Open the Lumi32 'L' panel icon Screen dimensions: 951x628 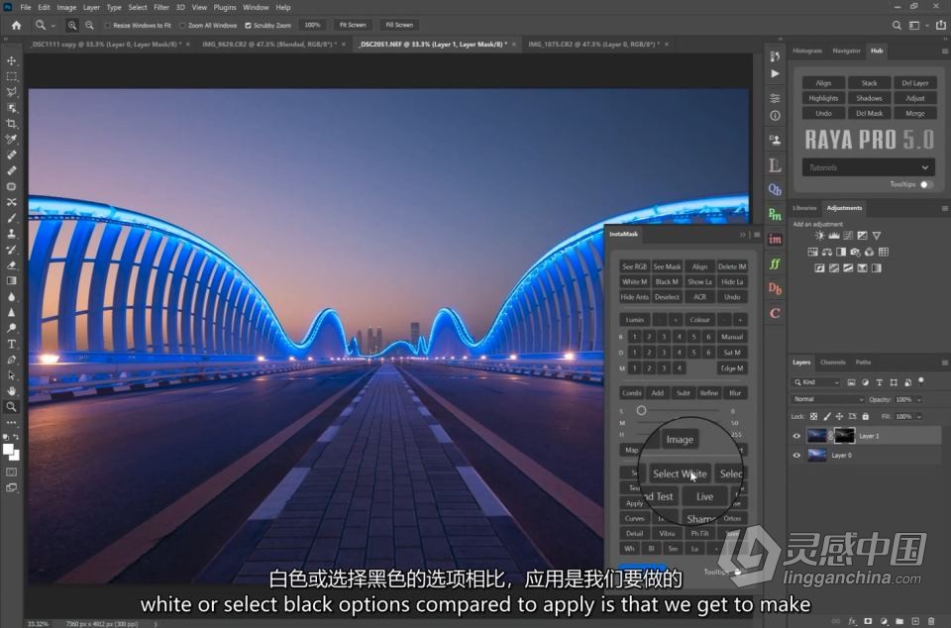[775, 164]
